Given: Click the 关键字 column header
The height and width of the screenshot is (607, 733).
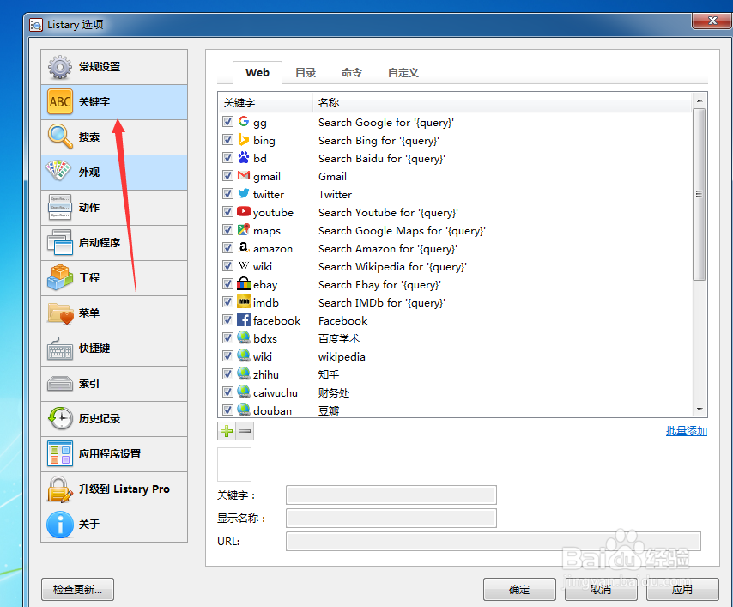Looking at the screenshot, I should click(x=265, y=102).
